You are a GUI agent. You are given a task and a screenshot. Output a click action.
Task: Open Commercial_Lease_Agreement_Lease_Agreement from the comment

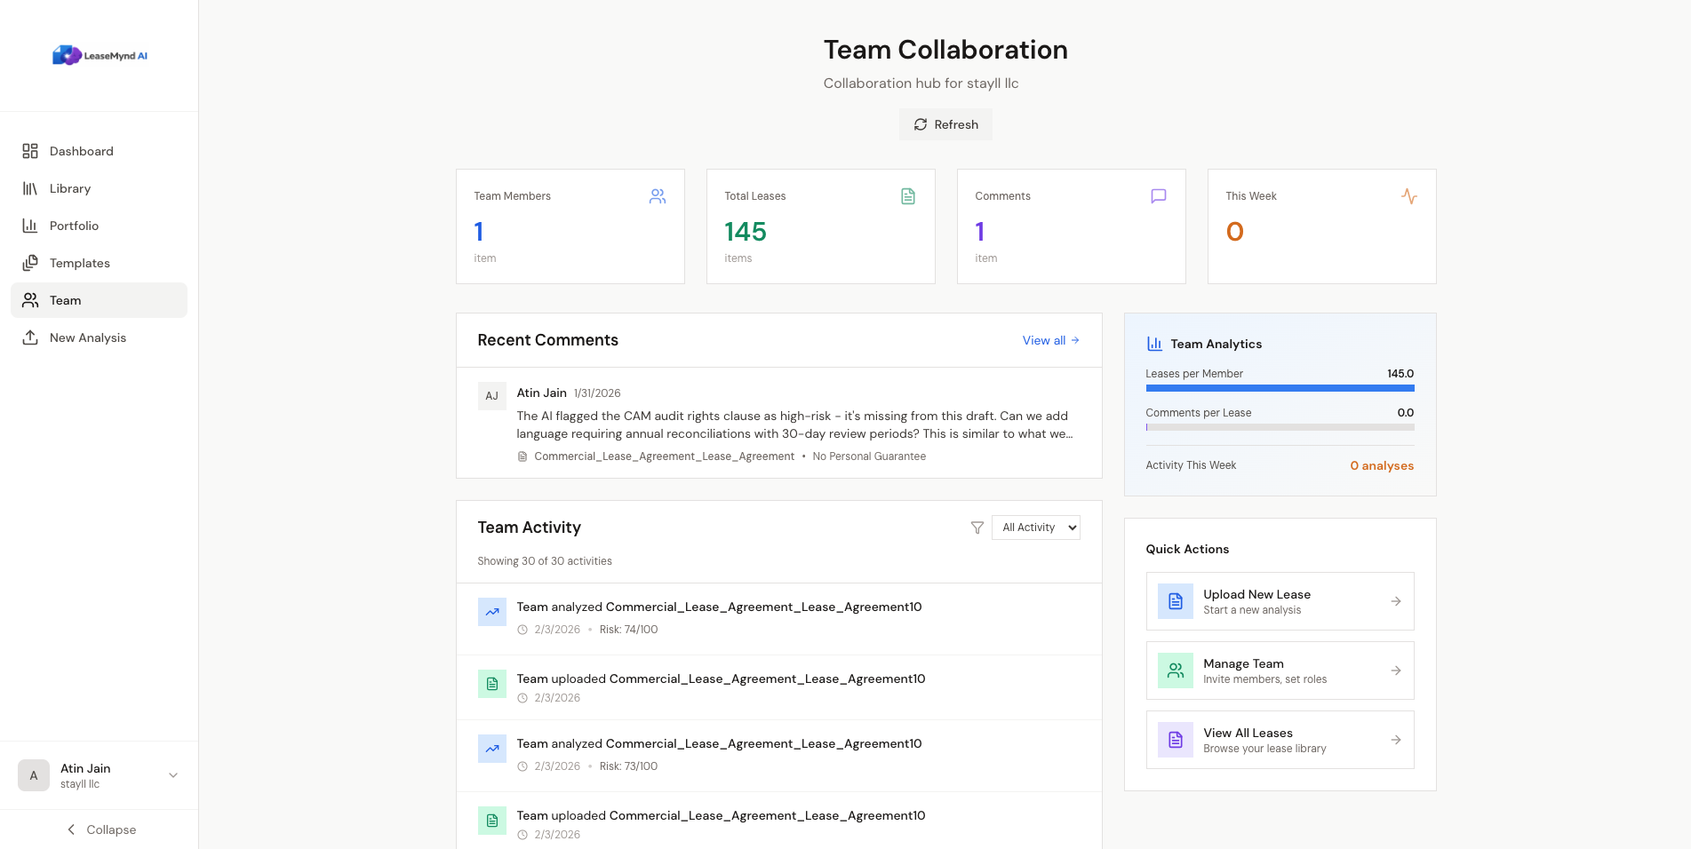[663, 456]
